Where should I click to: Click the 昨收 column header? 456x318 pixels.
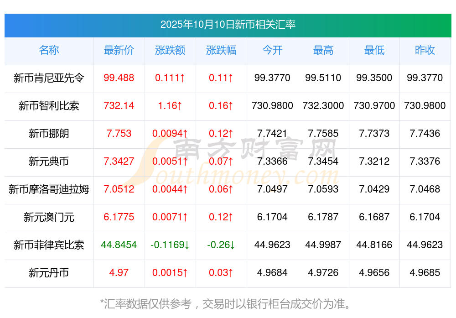coord(425,51)
